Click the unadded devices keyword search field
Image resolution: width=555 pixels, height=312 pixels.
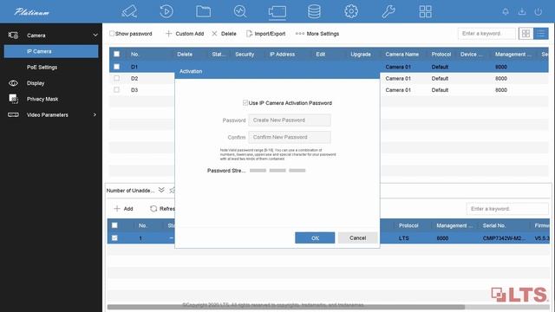[x=507, y=209]
